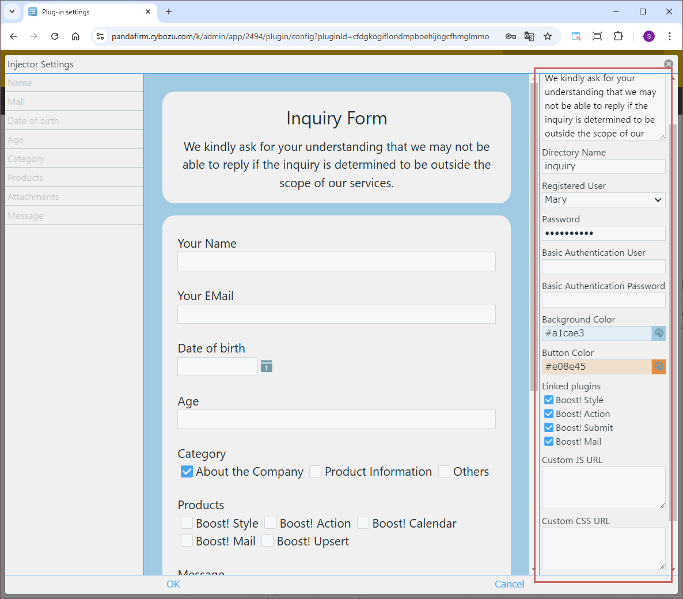Viewport: 683px width, 599px height.
Task: Open the Chrome three-dot menu
Action: click(x=669, y=36)
